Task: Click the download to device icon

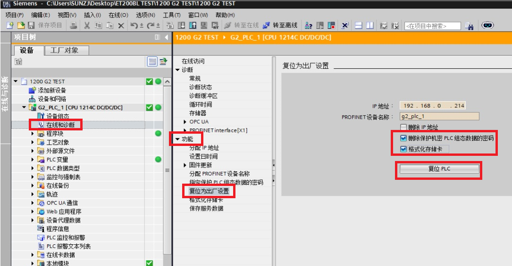Action: coord(181,25)
